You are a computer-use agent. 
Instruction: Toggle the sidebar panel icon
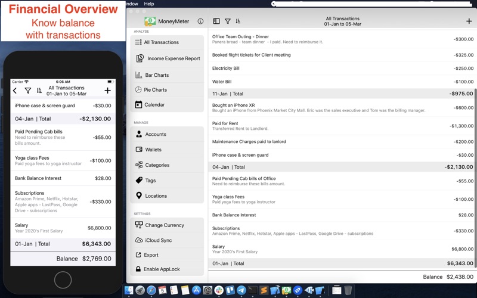tap(216, 21)
